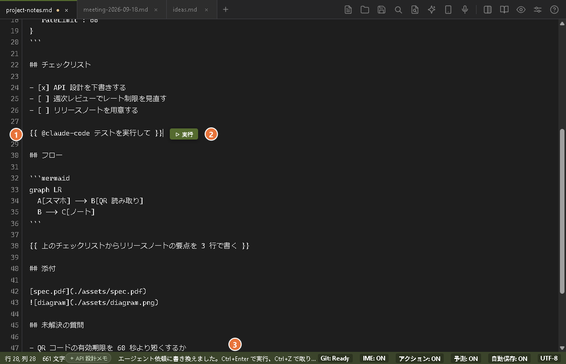This screenshot has height=364, width=566.
Task: Toggle アクション: ON in status bar
Action: point(419,358)
